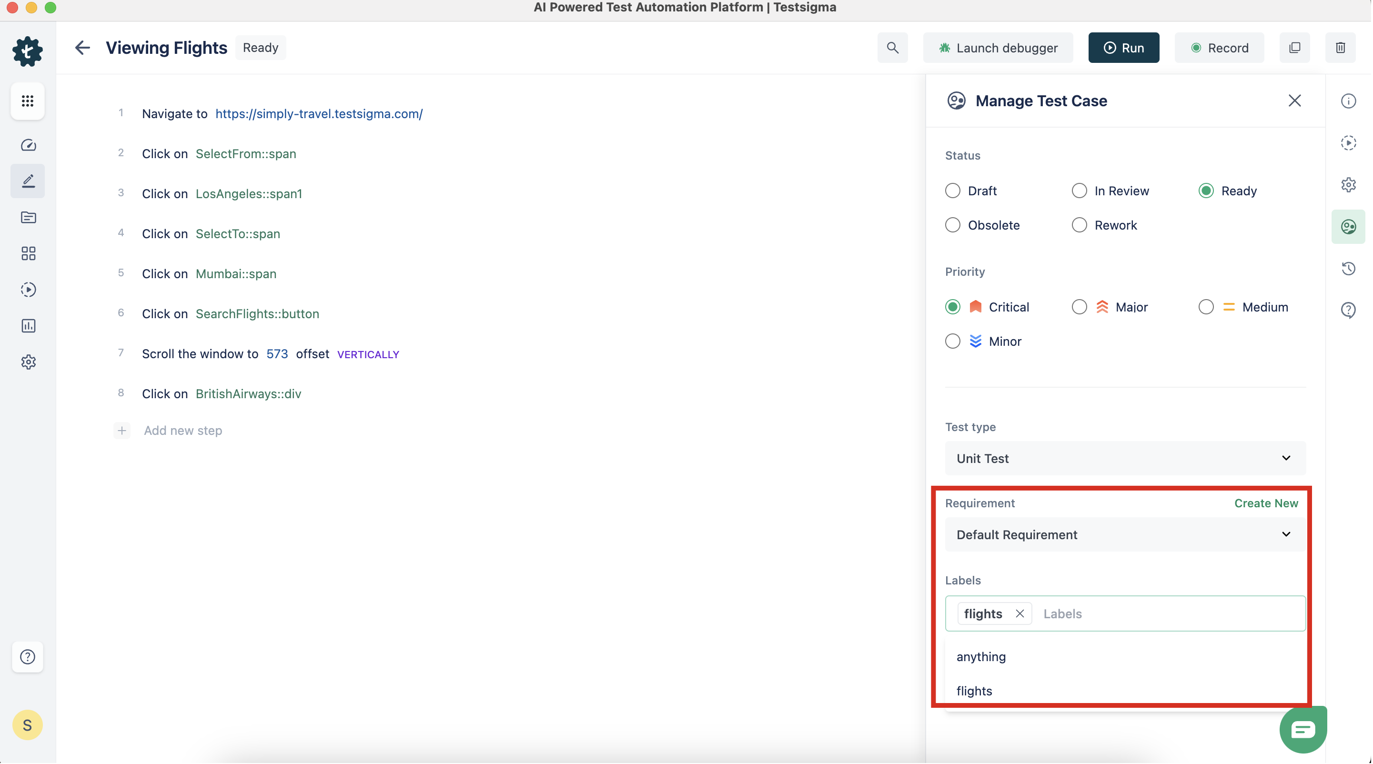
Task: Click Create New requirement link
Action: point(1266,503)
